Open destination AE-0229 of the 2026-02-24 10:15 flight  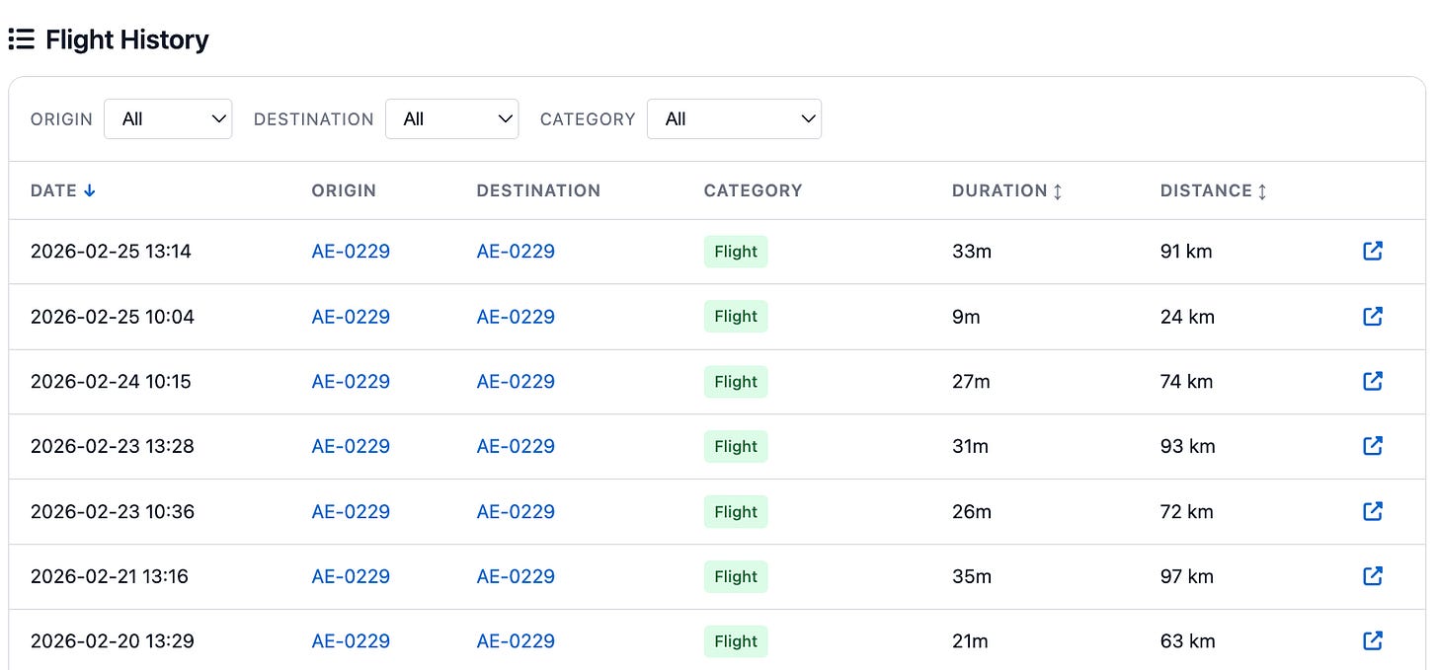516,382
